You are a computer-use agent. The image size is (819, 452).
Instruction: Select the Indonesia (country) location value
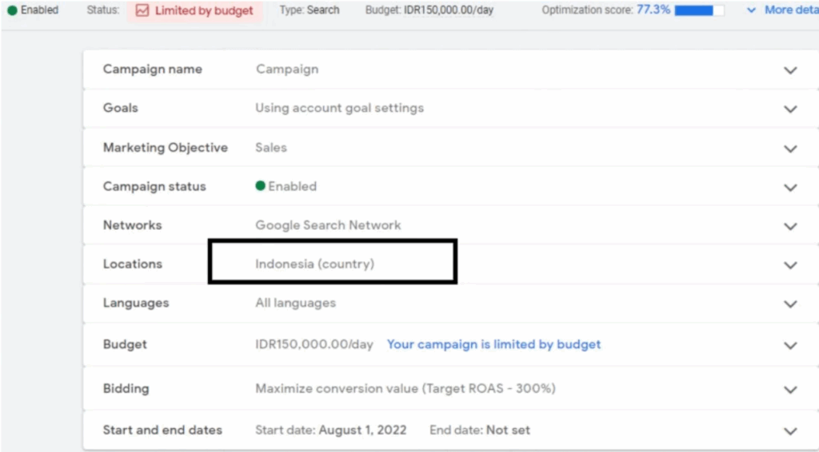314,264
